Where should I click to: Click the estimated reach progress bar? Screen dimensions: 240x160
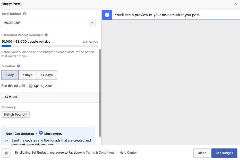pyautogui.click(x=49, y=46)
